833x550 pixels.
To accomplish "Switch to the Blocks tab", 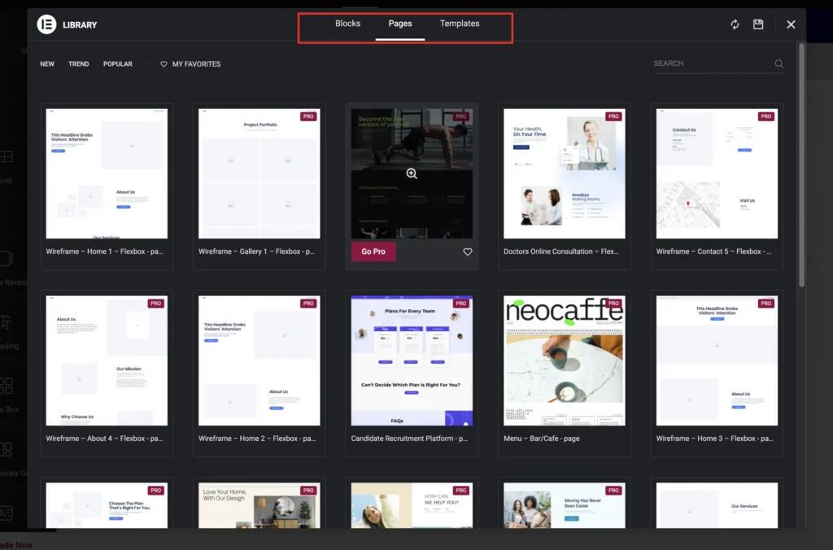I will click(x=347, y=24).
